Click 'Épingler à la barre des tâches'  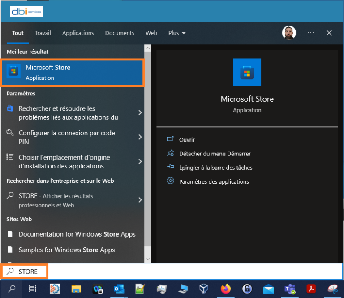pyautogui.click(x=215, y=168)
